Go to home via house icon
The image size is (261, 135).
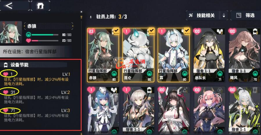(x=40, y=6)
